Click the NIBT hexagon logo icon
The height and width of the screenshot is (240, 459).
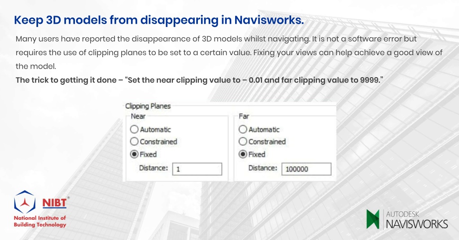pos(25,202)
